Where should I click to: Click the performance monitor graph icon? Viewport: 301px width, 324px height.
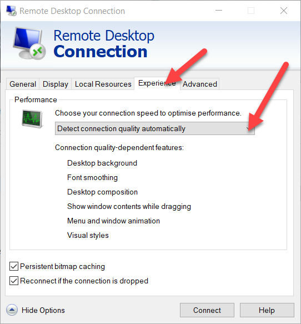pos(32,119)
